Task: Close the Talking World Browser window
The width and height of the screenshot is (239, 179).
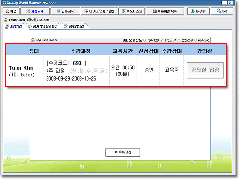Action: (x=230, y=3)
